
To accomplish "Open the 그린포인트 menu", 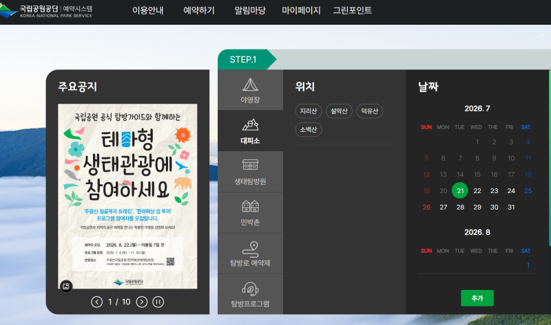I will pyautogui.click(x=353, y=10).
